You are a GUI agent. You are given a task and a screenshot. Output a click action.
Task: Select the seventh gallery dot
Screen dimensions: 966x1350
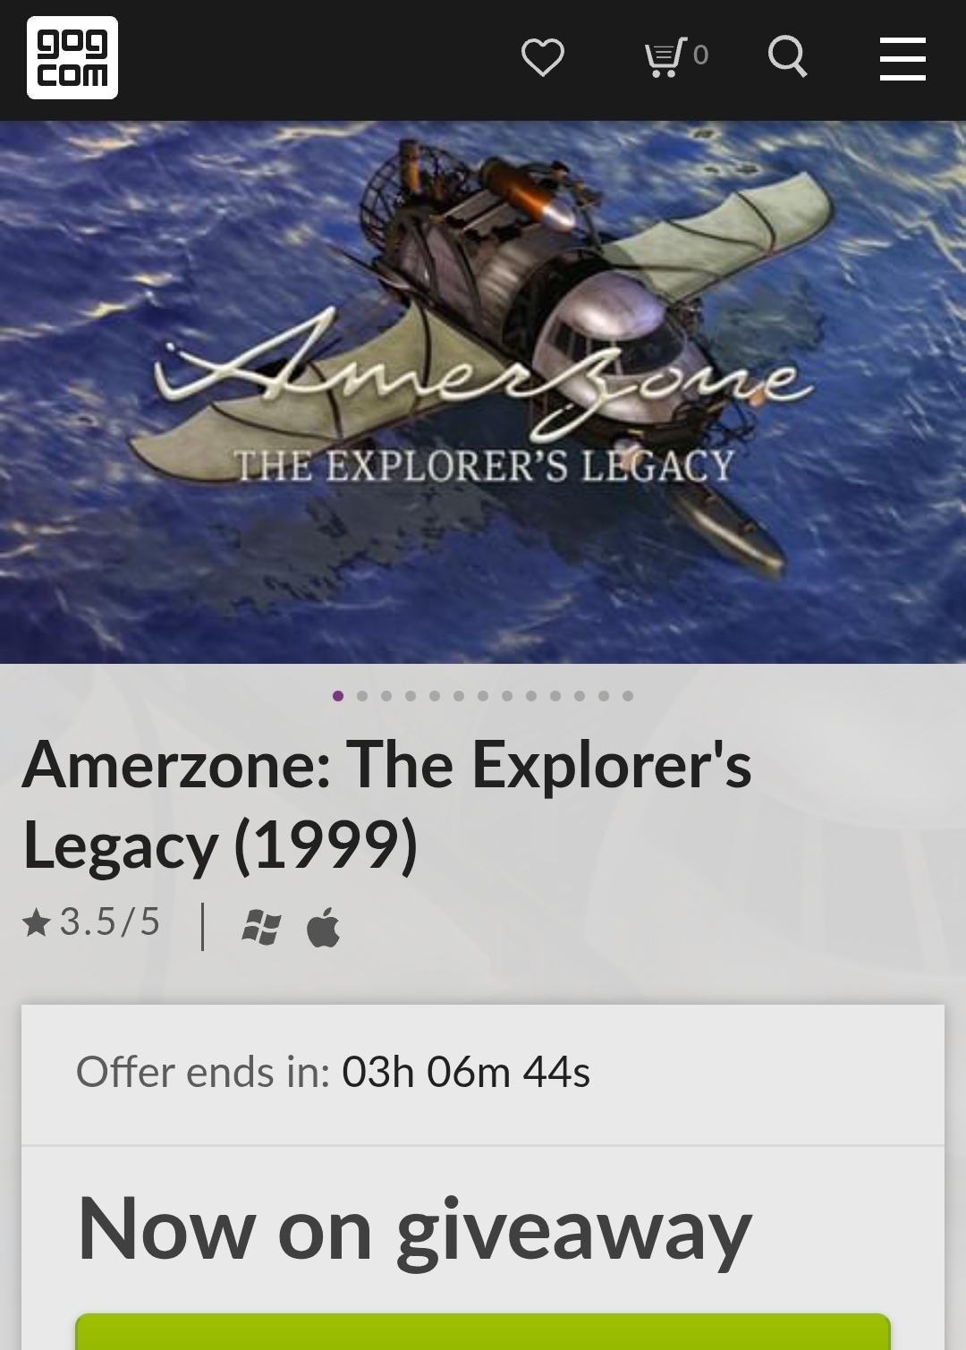coord(483,696)
